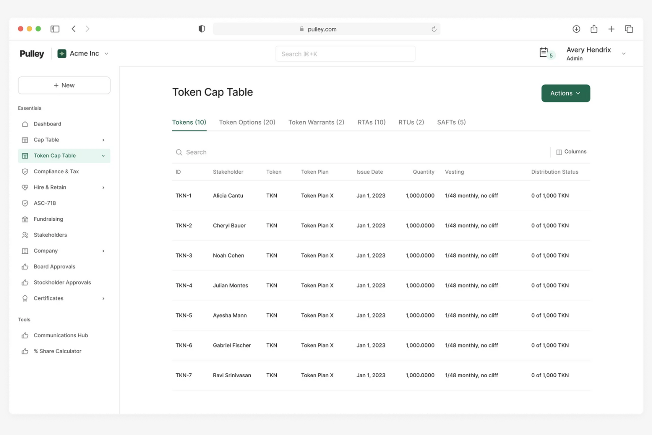Open the Actions dropdown menu
Screen dimensions: 652x435
(x=566, y=93)
